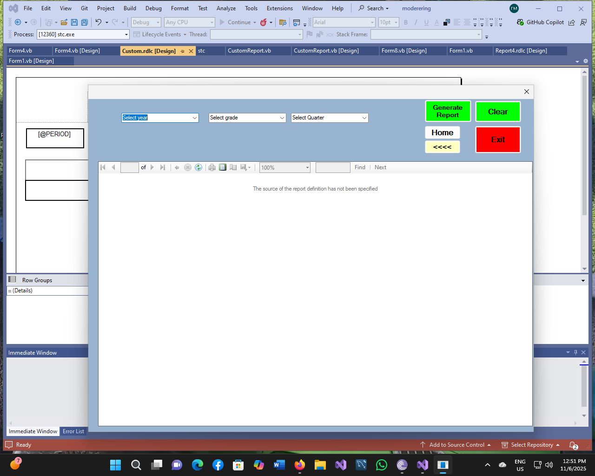Click the Save All icon in the Visual Studio toolbar

[84, 22]
